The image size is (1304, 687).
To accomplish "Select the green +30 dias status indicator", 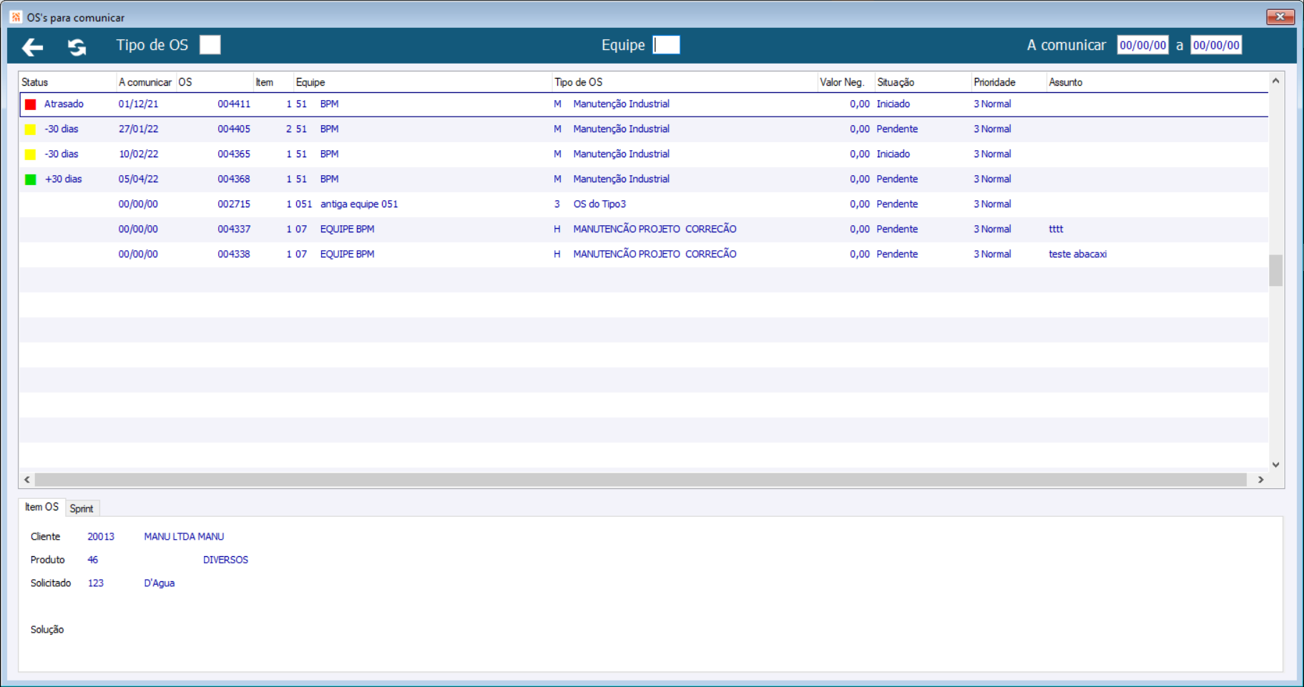I will (x=30, y=179).
